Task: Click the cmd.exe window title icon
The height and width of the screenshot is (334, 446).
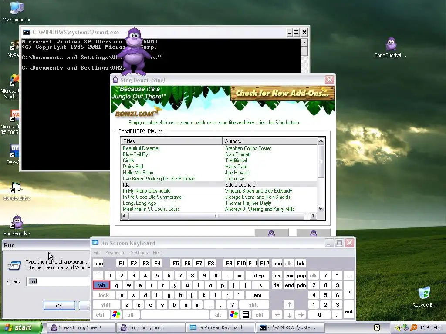Action: pyautogui.click(x=27, y=32)
